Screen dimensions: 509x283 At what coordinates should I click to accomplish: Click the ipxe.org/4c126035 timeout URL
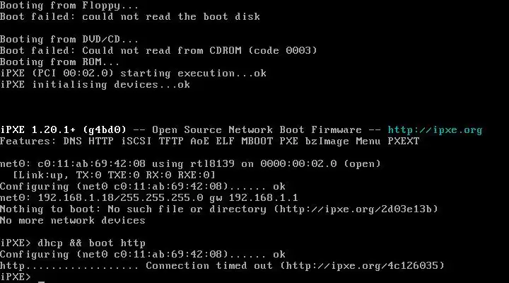click(362, 266)
